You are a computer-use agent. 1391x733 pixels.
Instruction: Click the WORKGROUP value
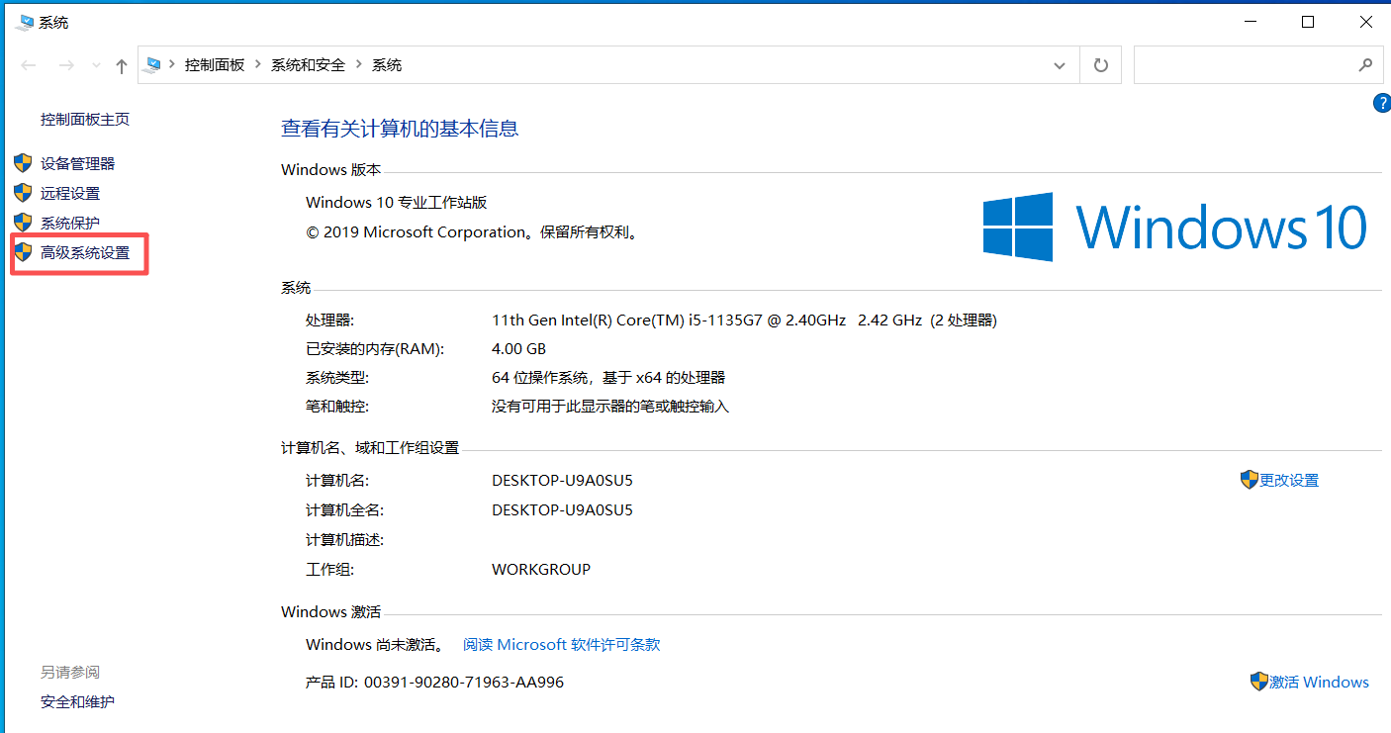tap(541, 570)
